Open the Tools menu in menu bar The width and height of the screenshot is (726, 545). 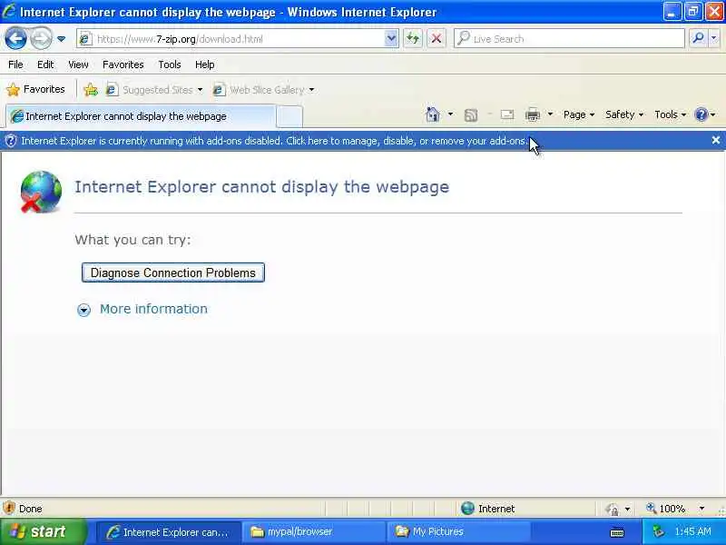click(x=170, y=64)
